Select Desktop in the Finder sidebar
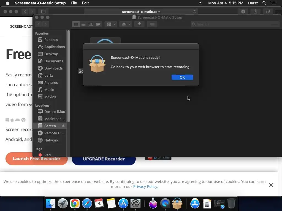282x211 pixels. point(50,54)
